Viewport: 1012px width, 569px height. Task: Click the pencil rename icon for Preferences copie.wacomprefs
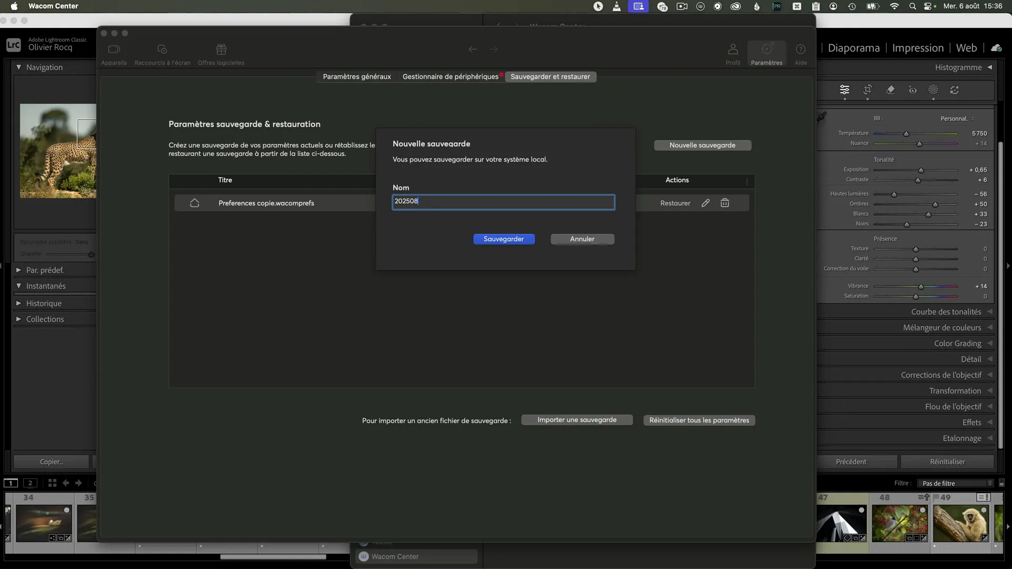(x=705, y=203)
